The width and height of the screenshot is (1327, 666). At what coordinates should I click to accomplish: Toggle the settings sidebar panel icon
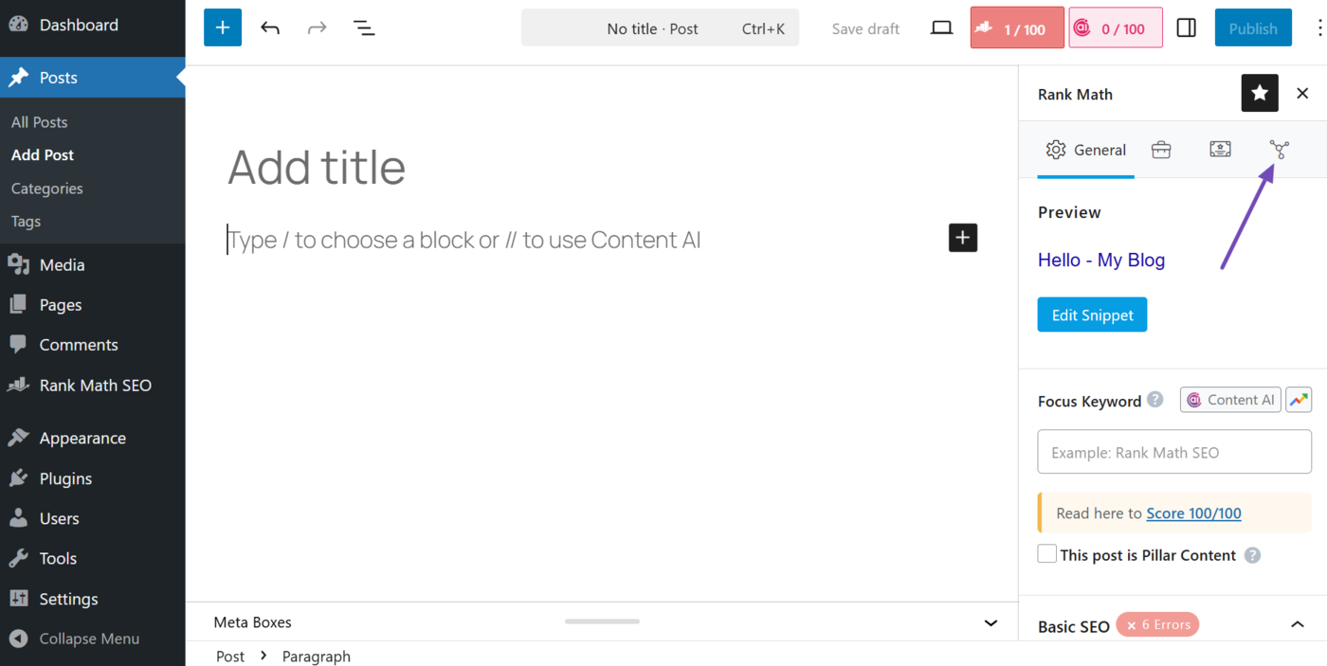coord(1186,28)
